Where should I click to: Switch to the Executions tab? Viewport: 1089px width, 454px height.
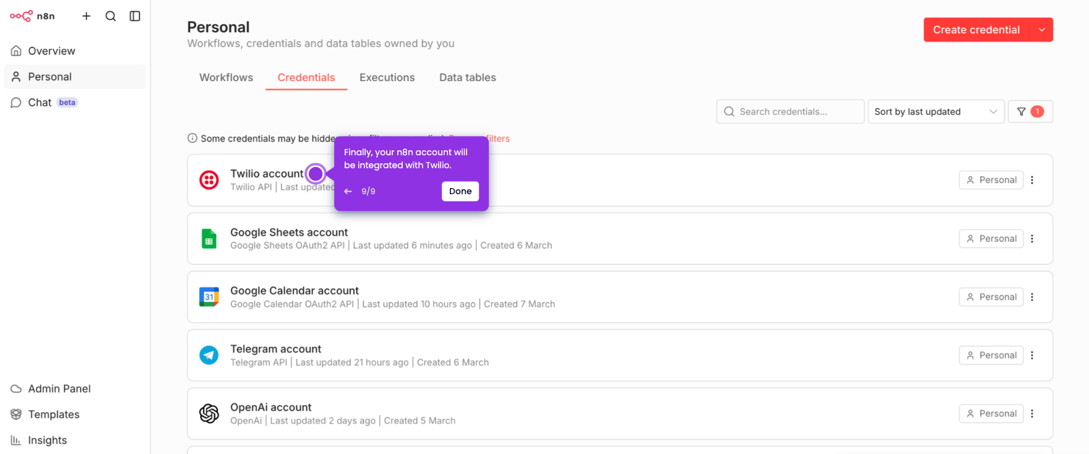coord(387,77)
